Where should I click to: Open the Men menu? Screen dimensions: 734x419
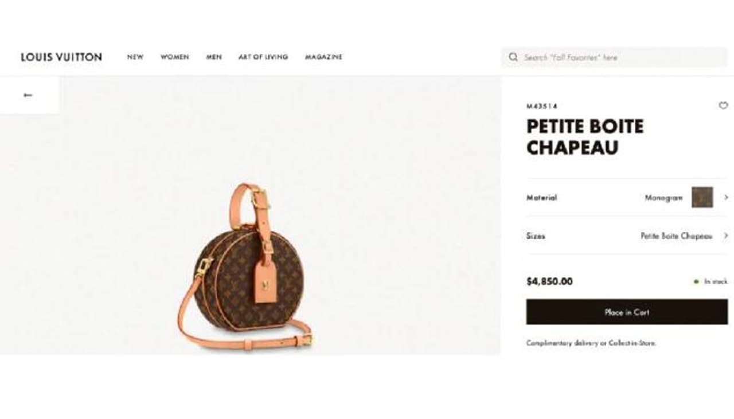214,57
